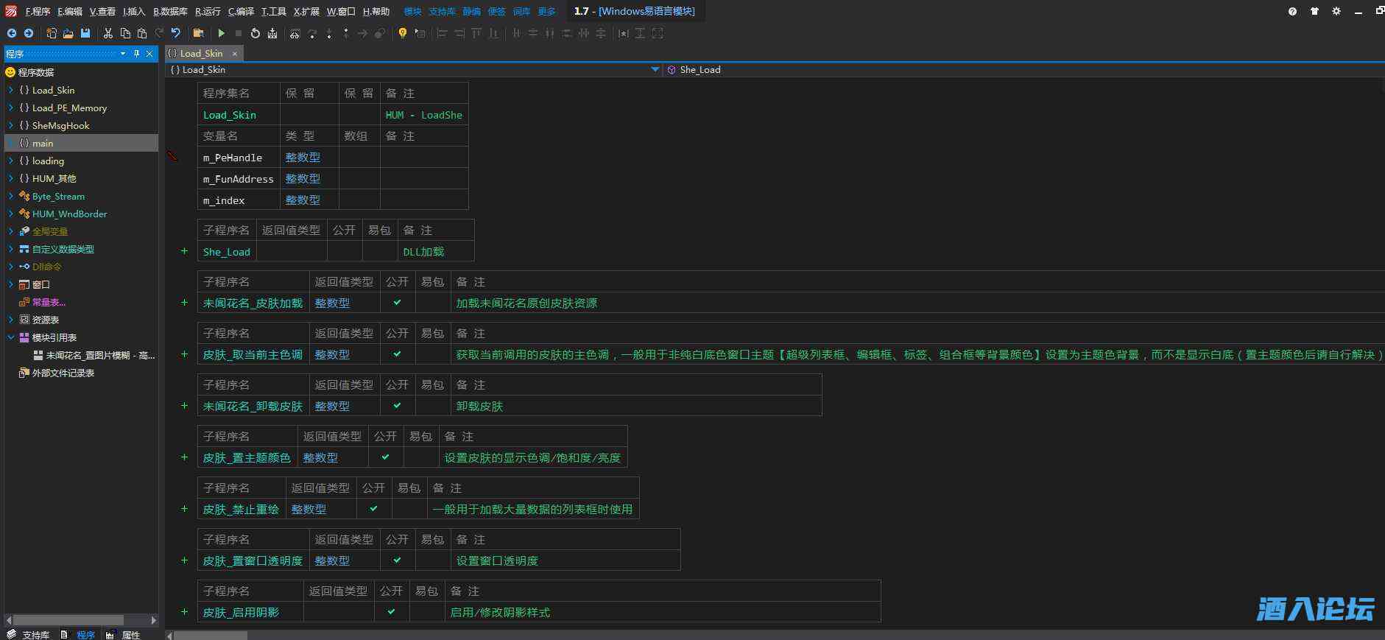Toggle 公开 checkmark for 皮肤_取当前主色调

[398, 354]
